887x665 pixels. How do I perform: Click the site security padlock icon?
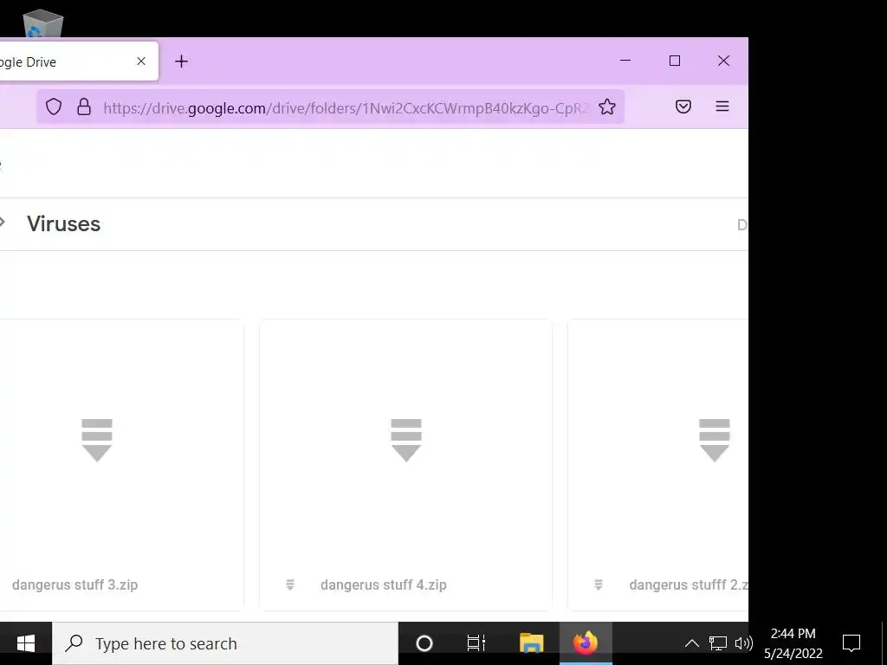(x=84, y=107)
